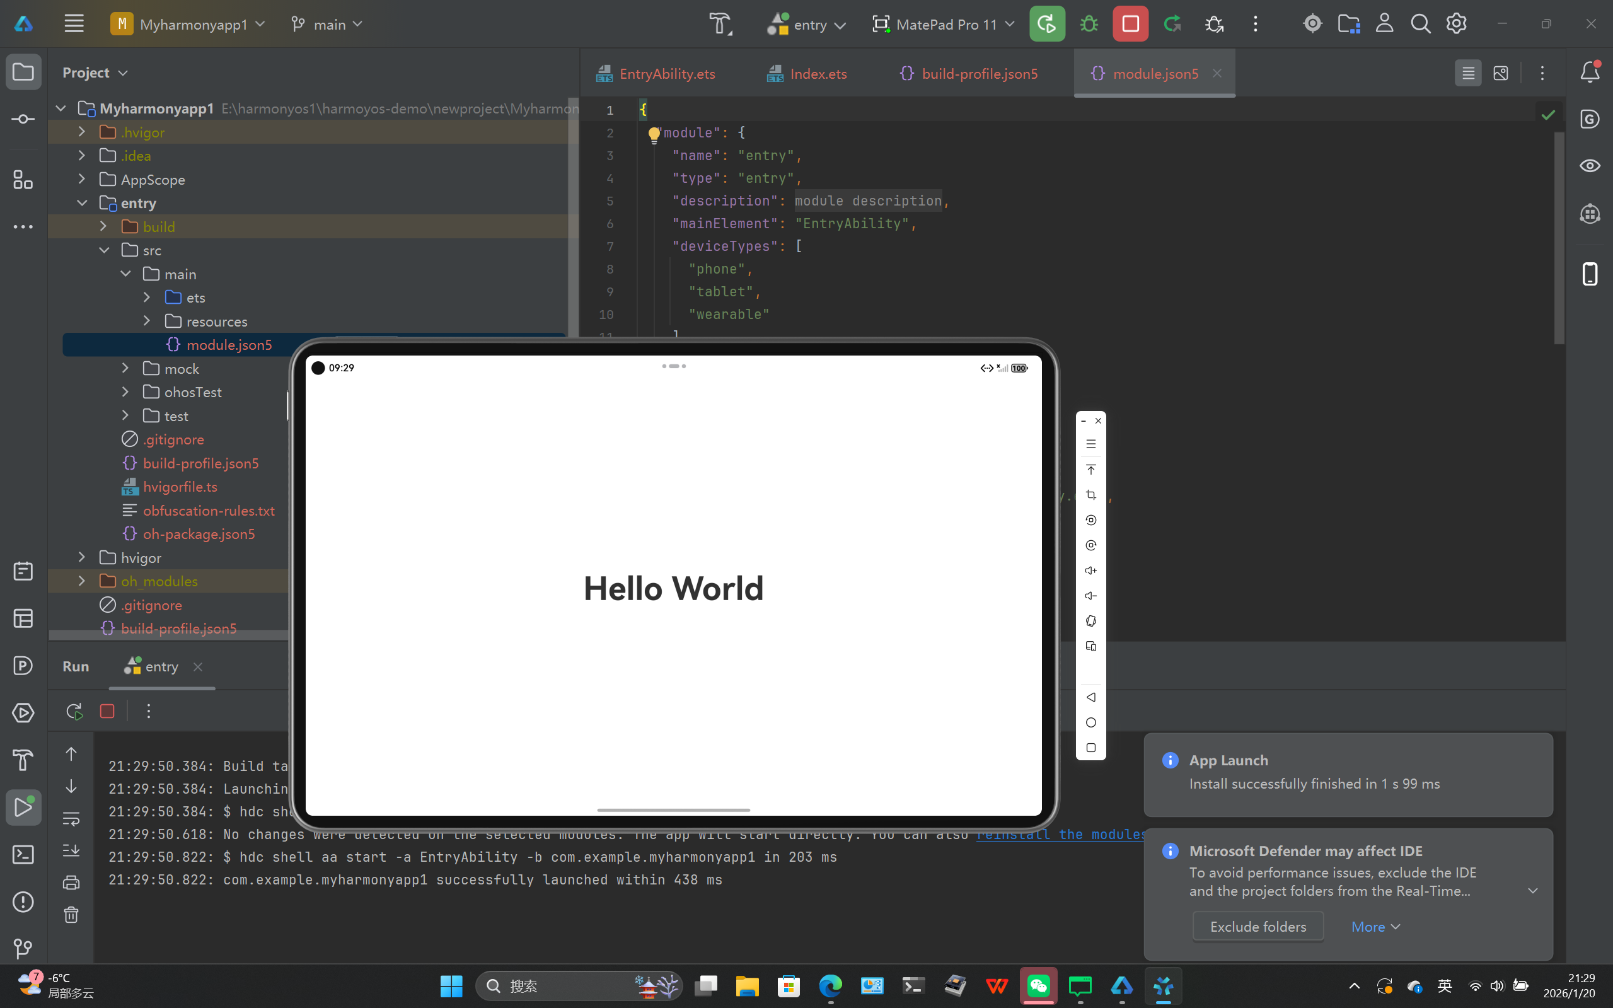
Task: Click More link in Defender notification
Action: tap(1376, 927)
